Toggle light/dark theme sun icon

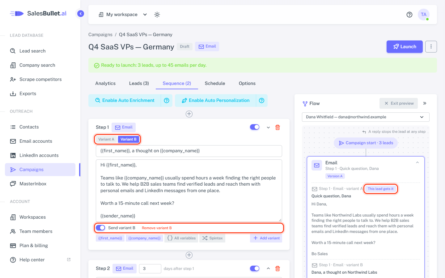click(x=157, y=15)
